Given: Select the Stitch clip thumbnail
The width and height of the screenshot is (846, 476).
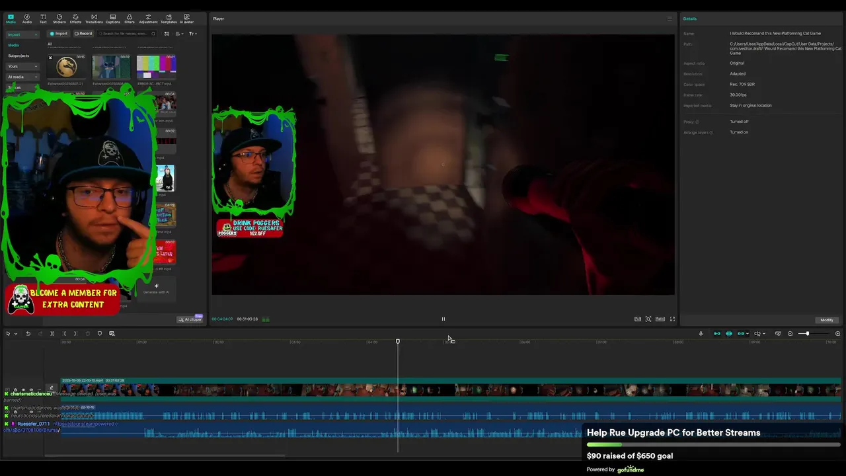Looking at the screenshot, I should [x=110, y=67].
